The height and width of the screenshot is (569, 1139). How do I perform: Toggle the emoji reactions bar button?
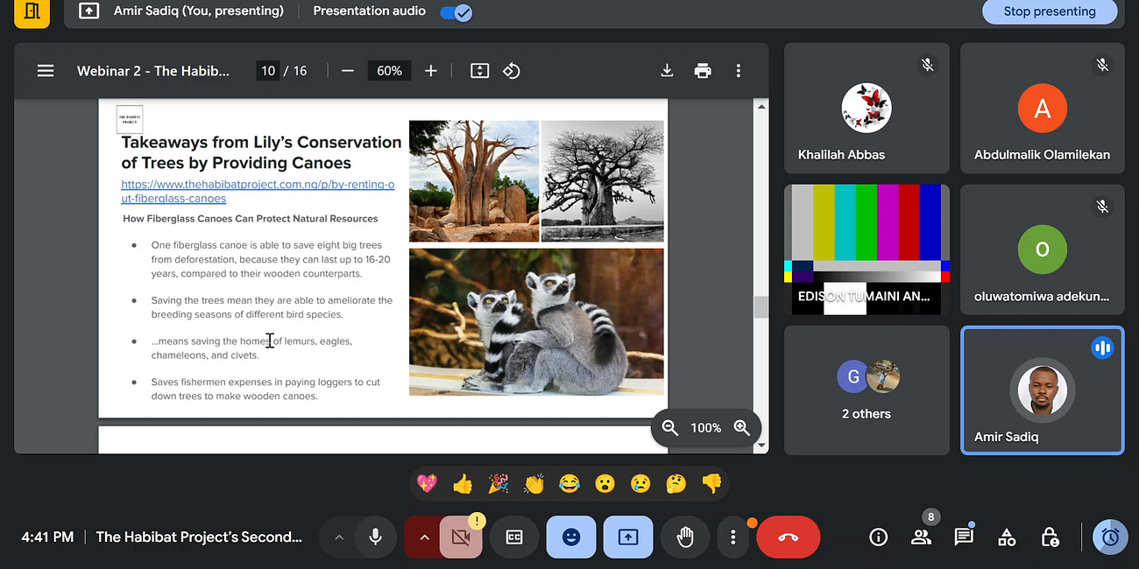(x=571, y=537)
